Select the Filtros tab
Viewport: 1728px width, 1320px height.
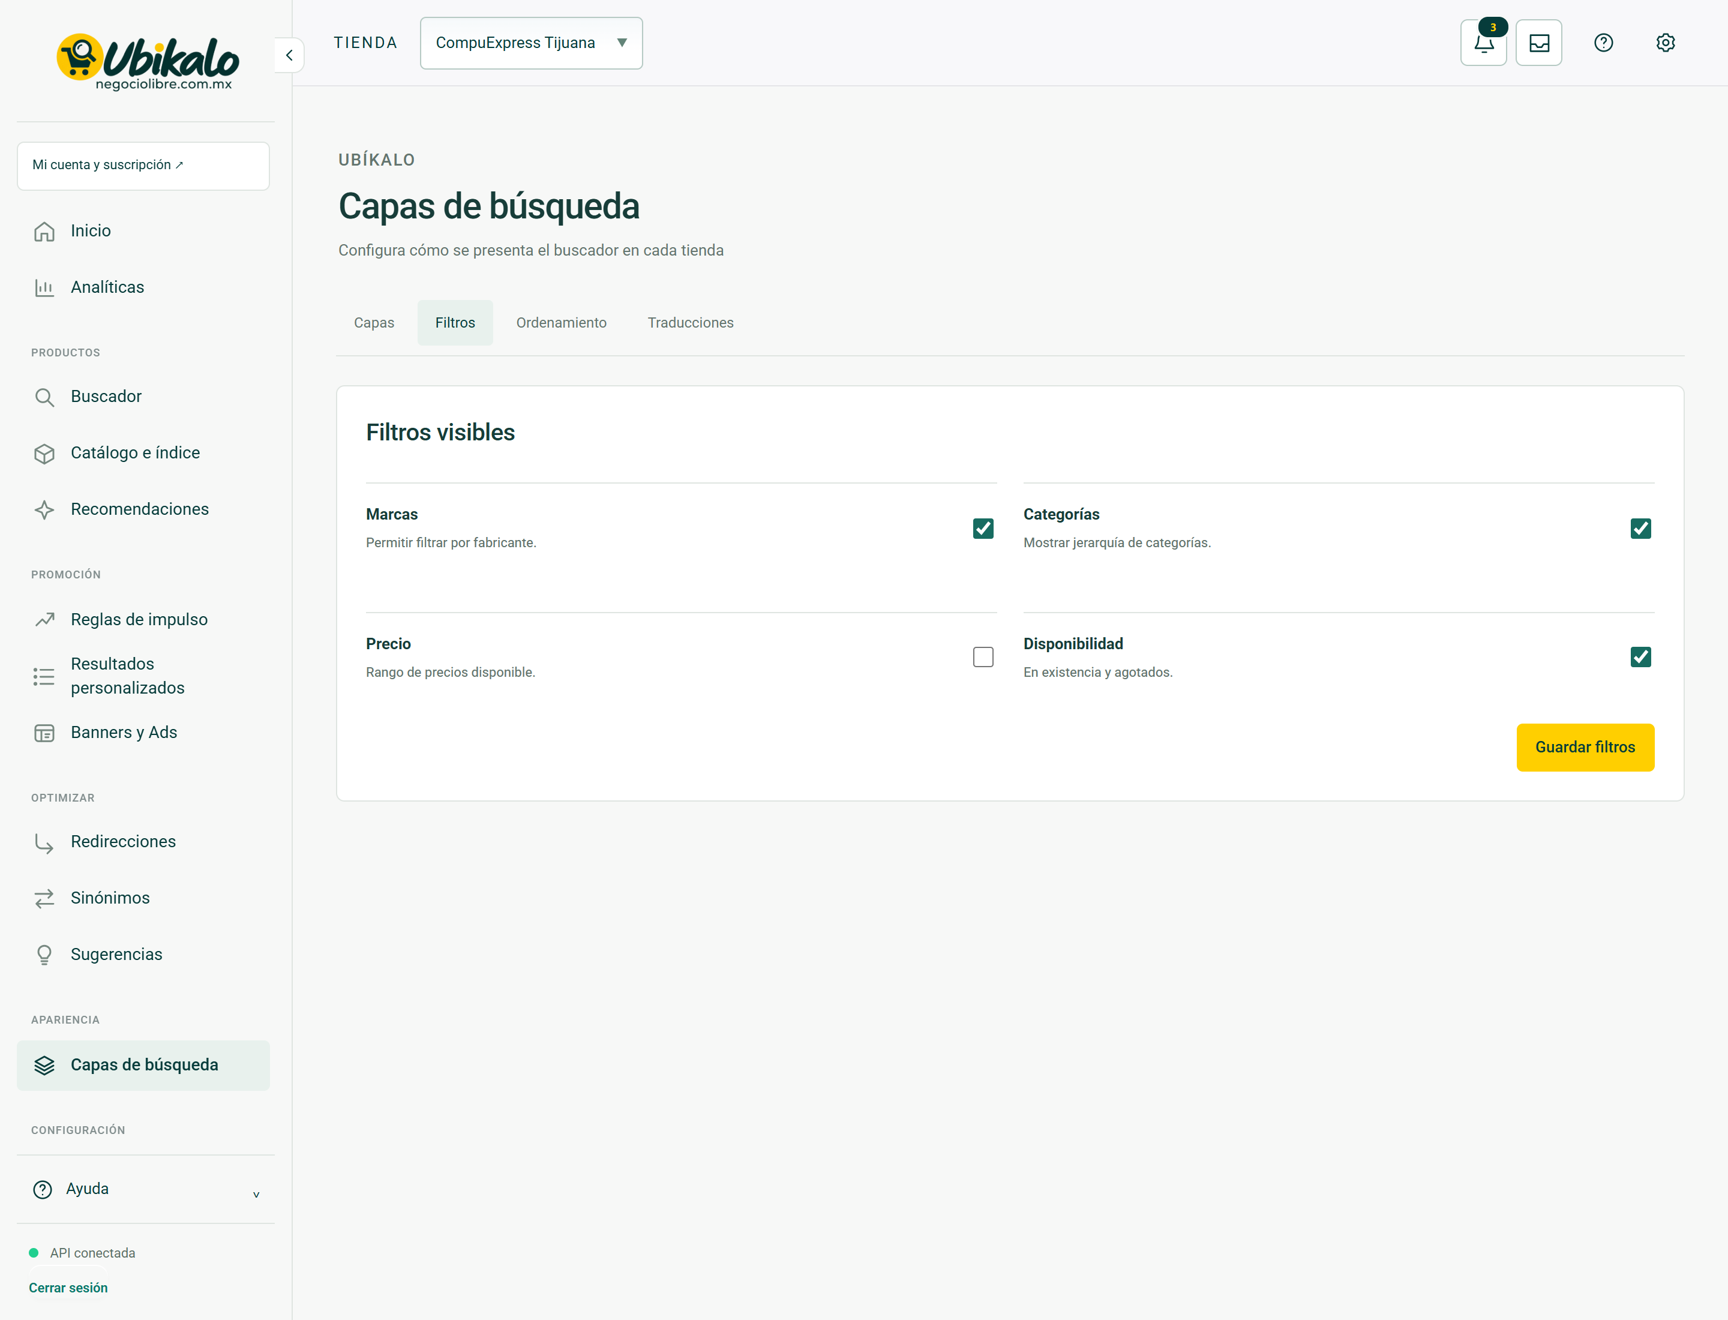point(455,323)
